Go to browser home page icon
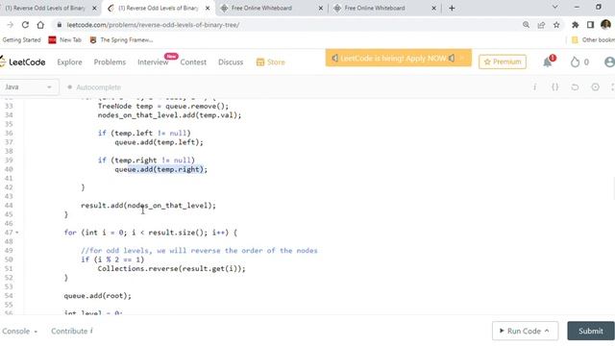The height and width of the screenshot is (346, 615). pyautogui.click(x=40, y=25)
